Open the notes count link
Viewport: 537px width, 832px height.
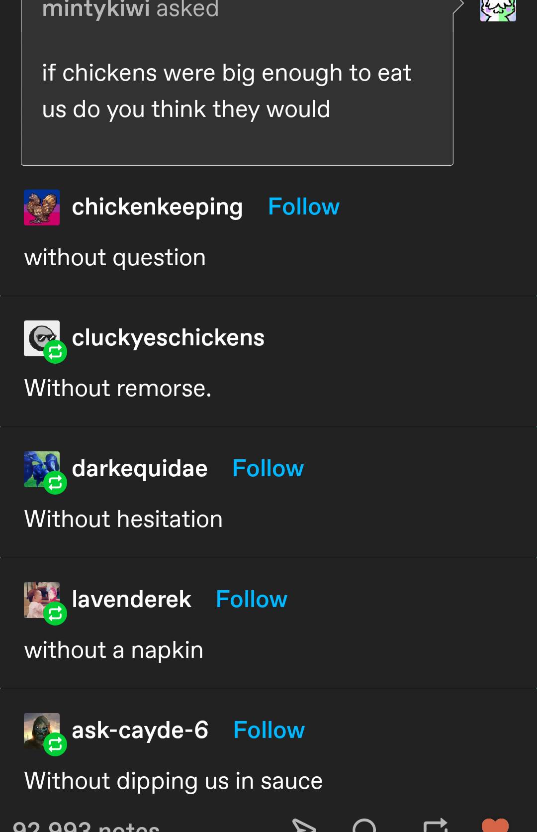[86, 826]
